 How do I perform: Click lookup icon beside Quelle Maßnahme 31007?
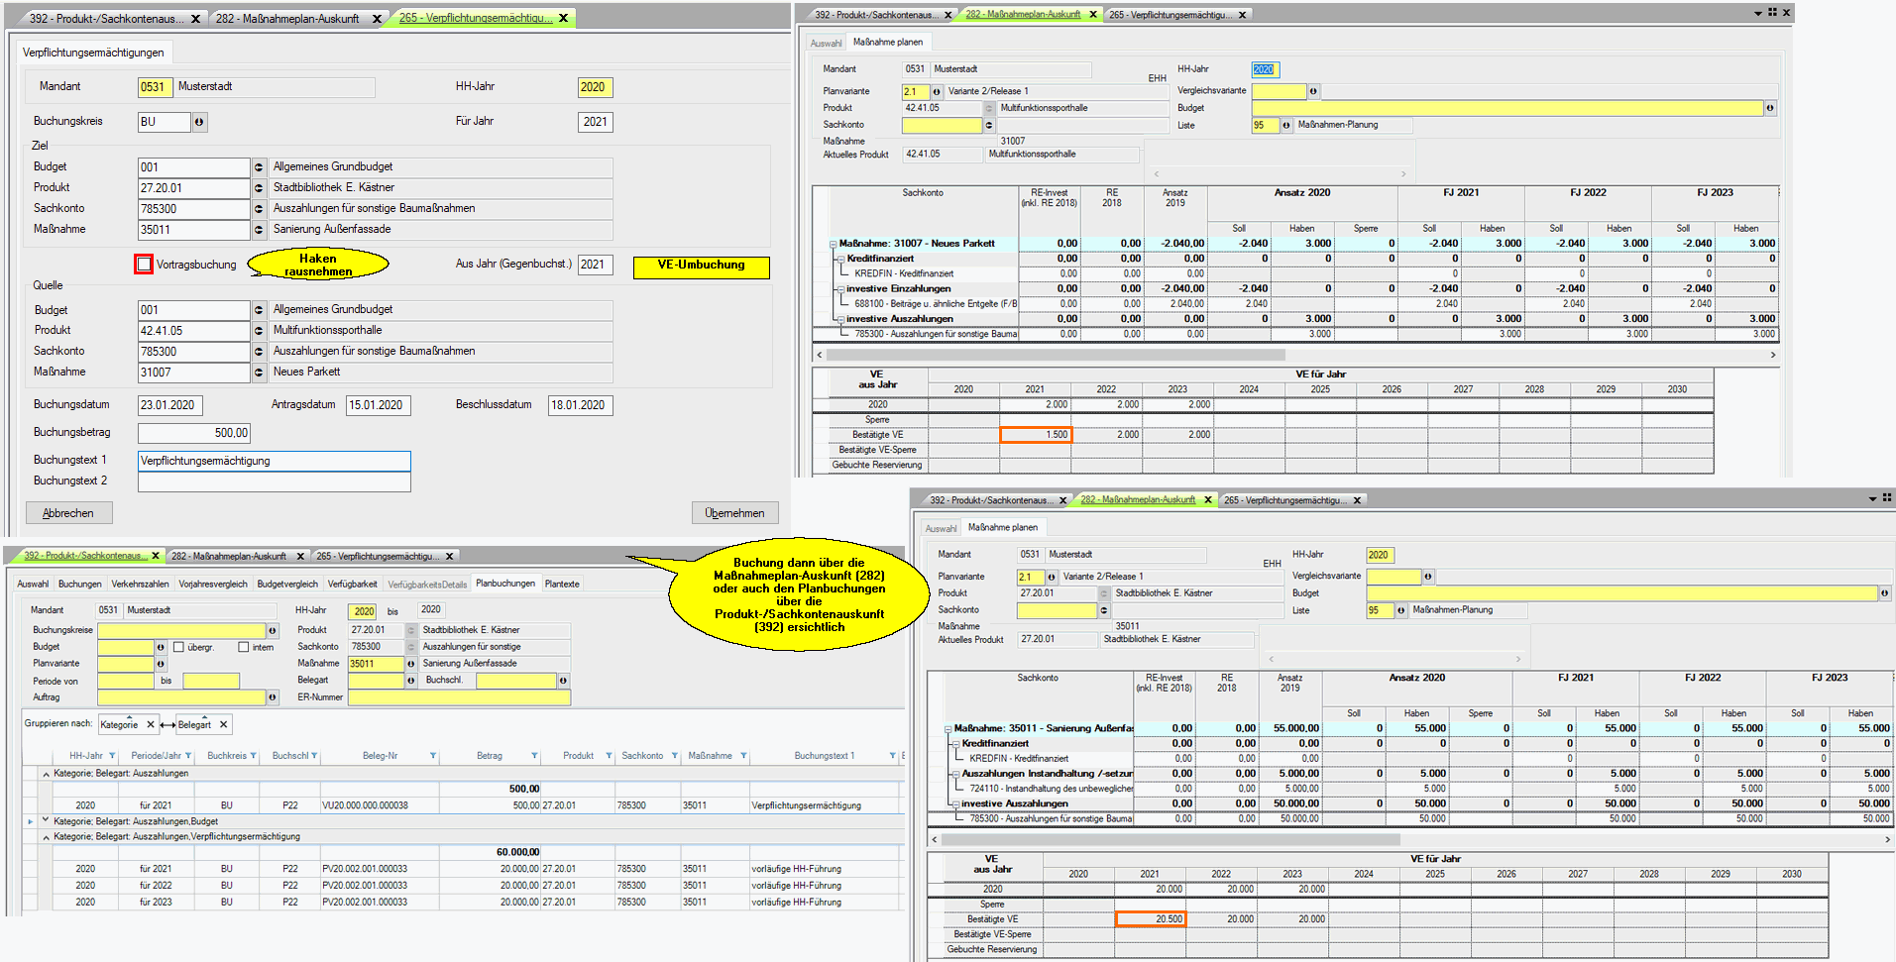click(259, 373)
